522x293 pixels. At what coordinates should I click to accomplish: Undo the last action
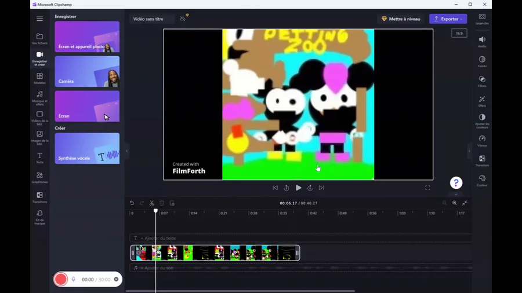[132, 203]
